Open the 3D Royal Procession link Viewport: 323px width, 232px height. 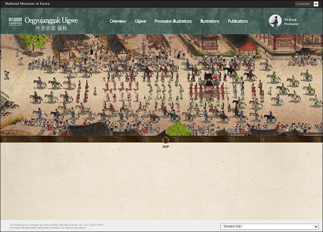coord(291,22)
